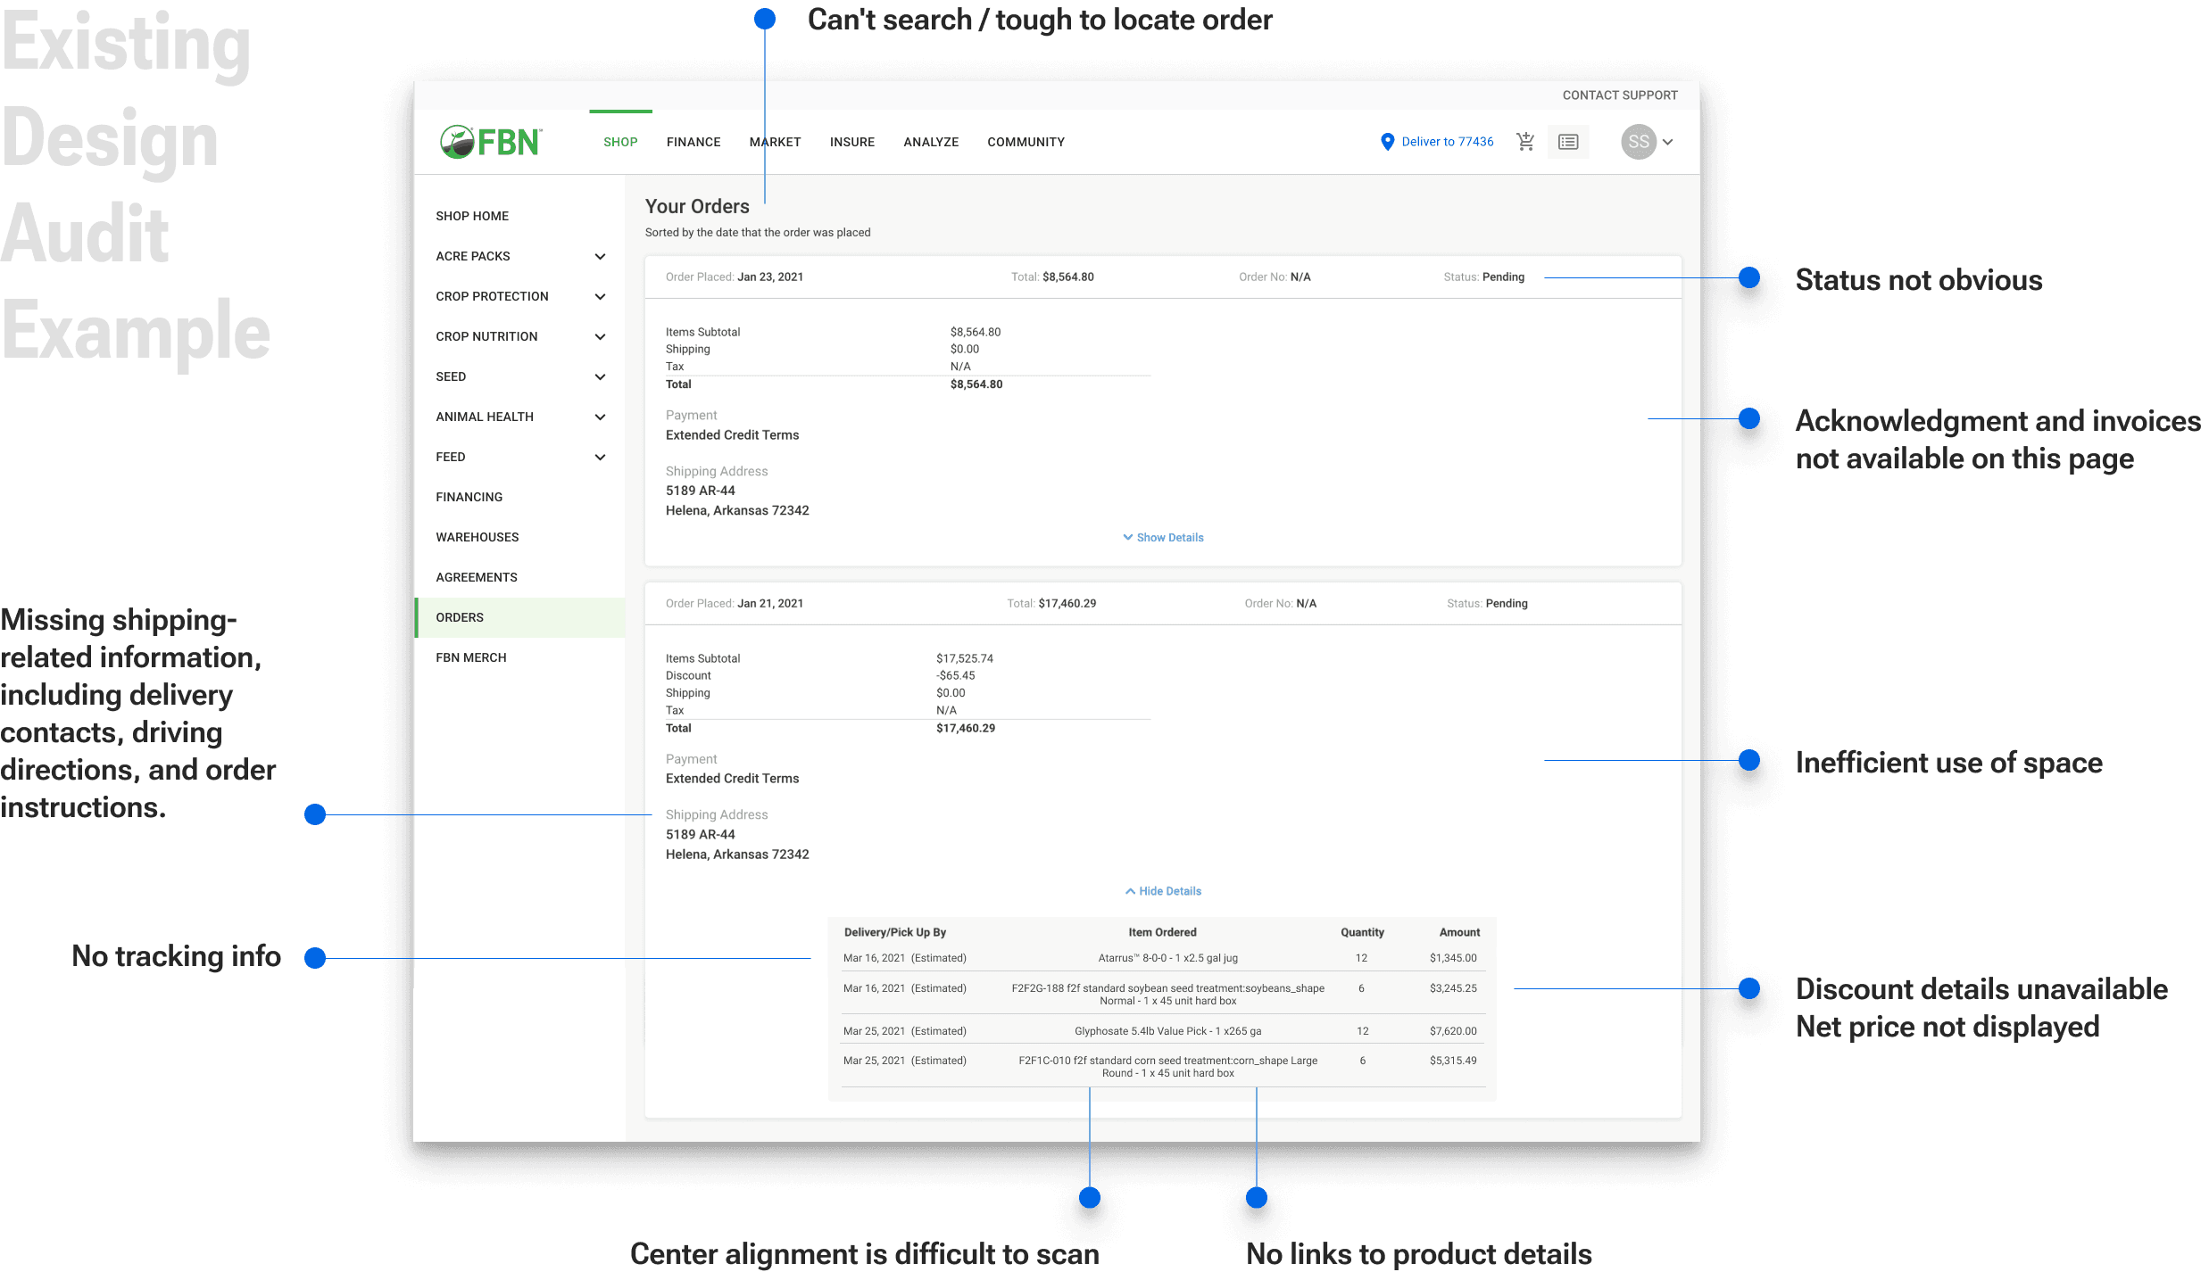Click the FBN logo
The height and width of the screenshot is (1272, 2209).
click(490, 142)
